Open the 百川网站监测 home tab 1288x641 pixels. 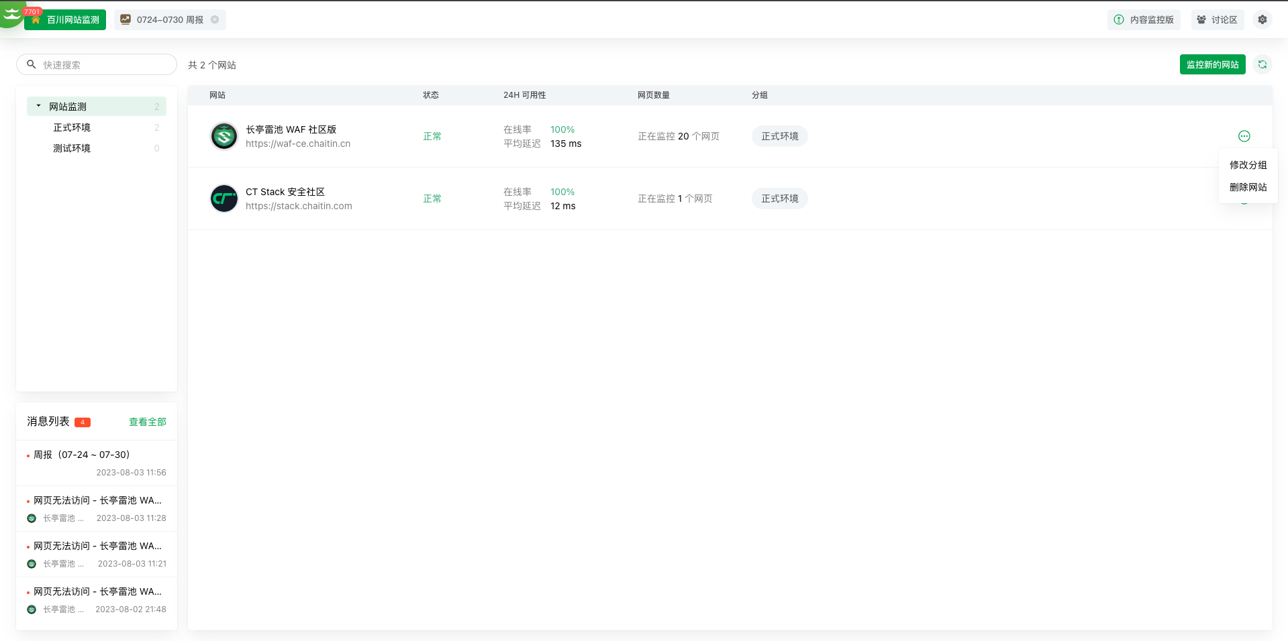coord(65,19)
